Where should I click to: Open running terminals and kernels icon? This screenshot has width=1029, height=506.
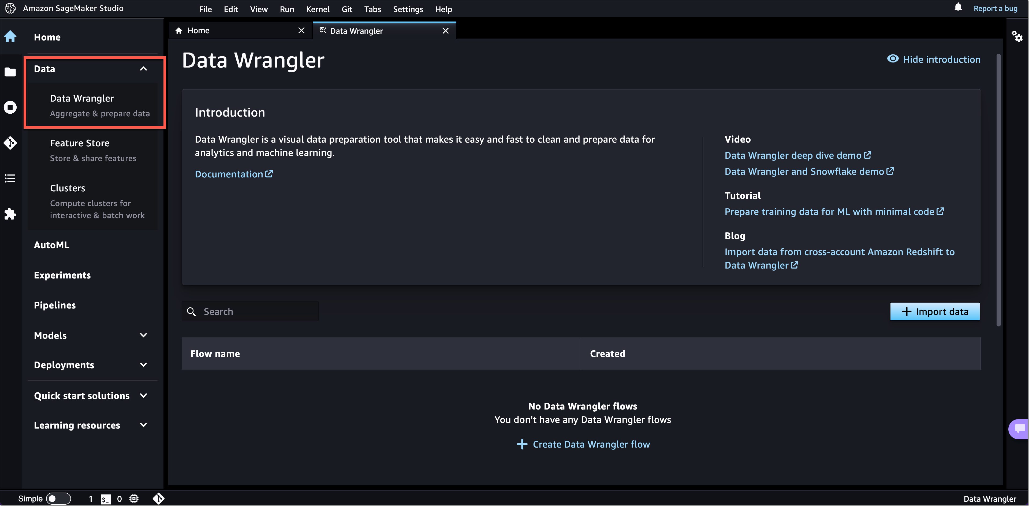[10, 107]
